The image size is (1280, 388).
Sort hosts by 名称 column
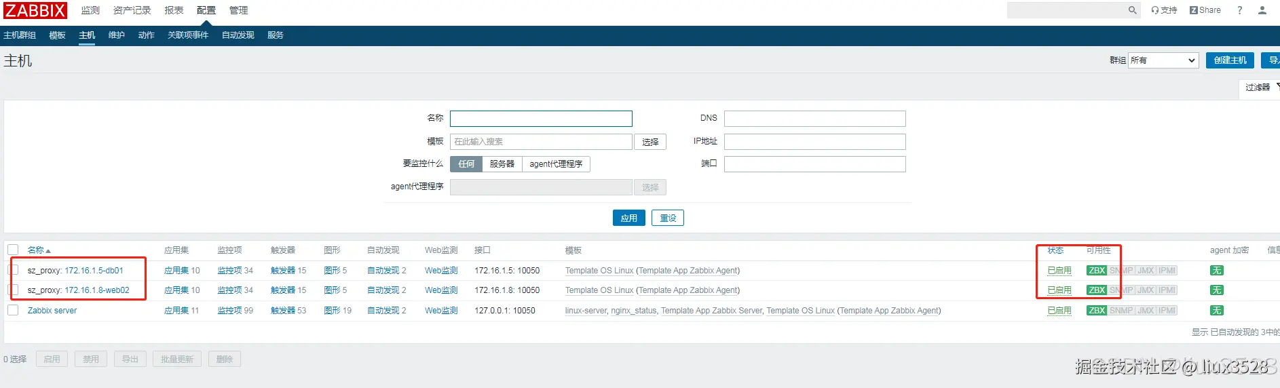39,250
